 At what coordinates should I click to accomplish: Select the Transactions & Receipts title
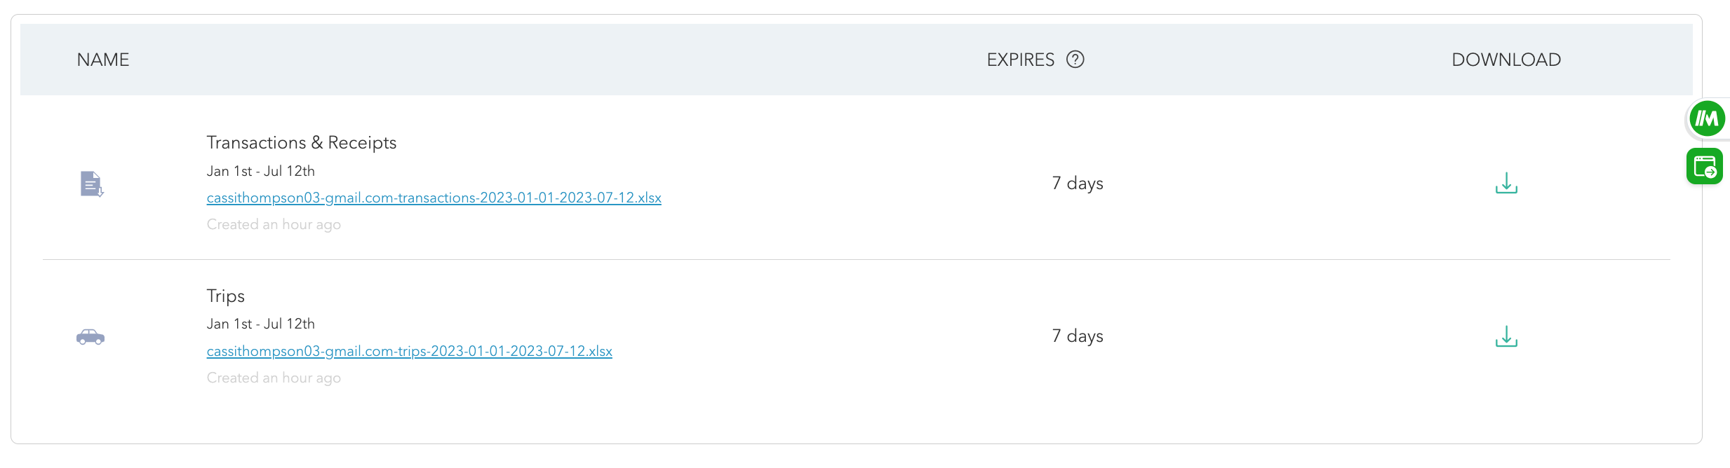(301, 143)
